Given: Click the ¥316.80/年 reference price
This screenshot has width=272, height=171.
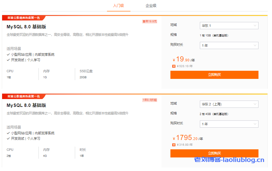Looking at the screenshot, I should 185,145.
